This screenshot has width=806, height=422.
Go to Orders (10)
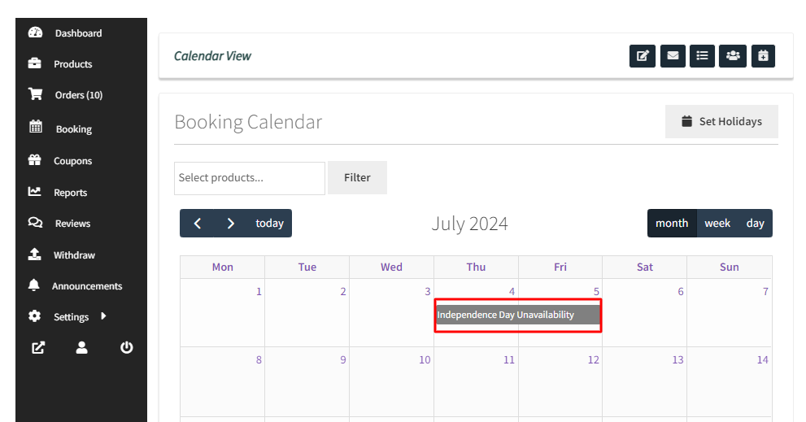pos(79,95)
